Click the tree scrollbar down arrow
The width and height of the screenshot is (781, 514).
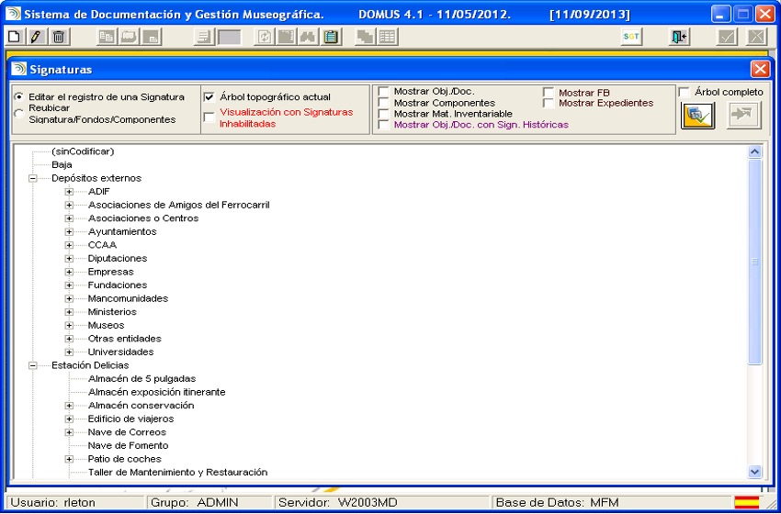[x=755, y=471]
